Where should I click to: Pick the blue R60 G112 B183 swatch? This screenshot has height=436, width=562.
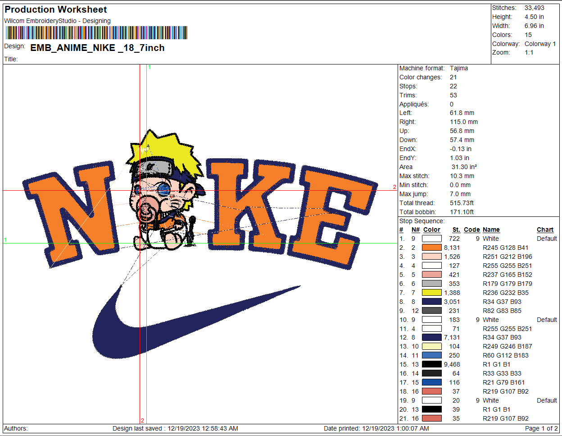pyautogui.click(x=431, y=355)
